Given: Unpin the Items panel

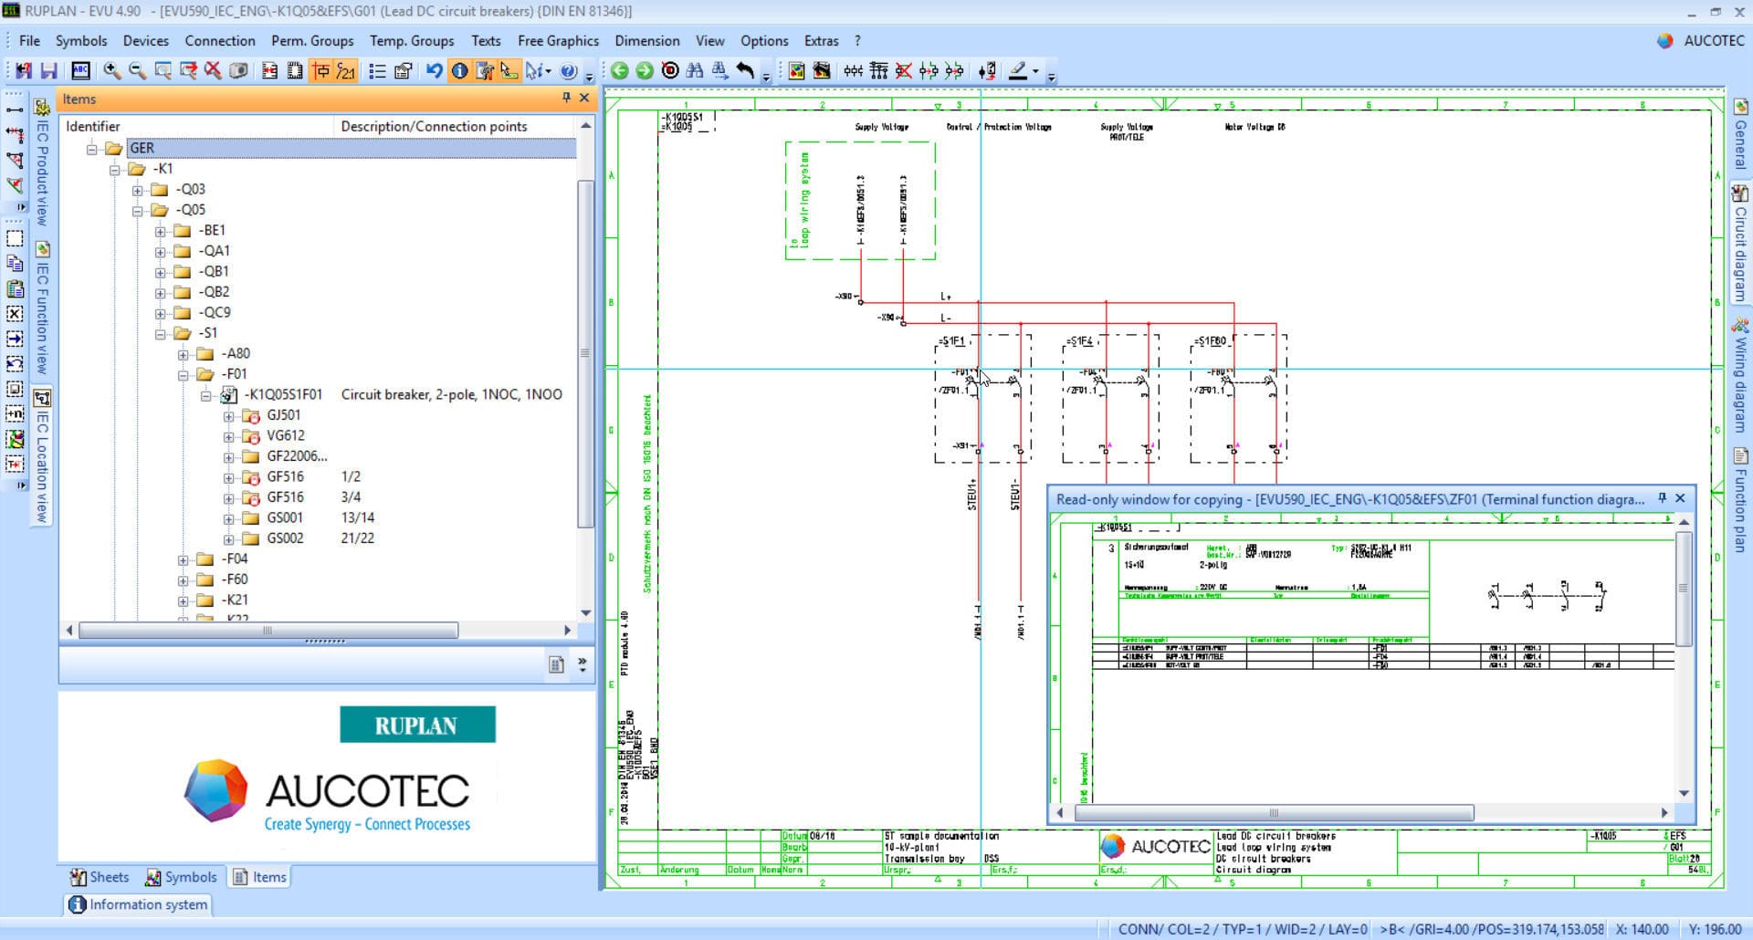Looking at the screenshot, I should [x=565, y=99].
